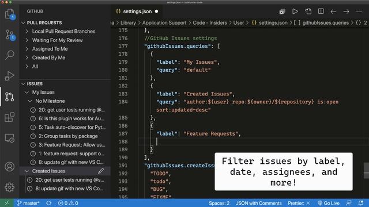Image resolution: width=369 pixels, height=207 pixels.
Task: Collapse the ISSUES section
Action: pyautogui.click(x=23, y=84)
